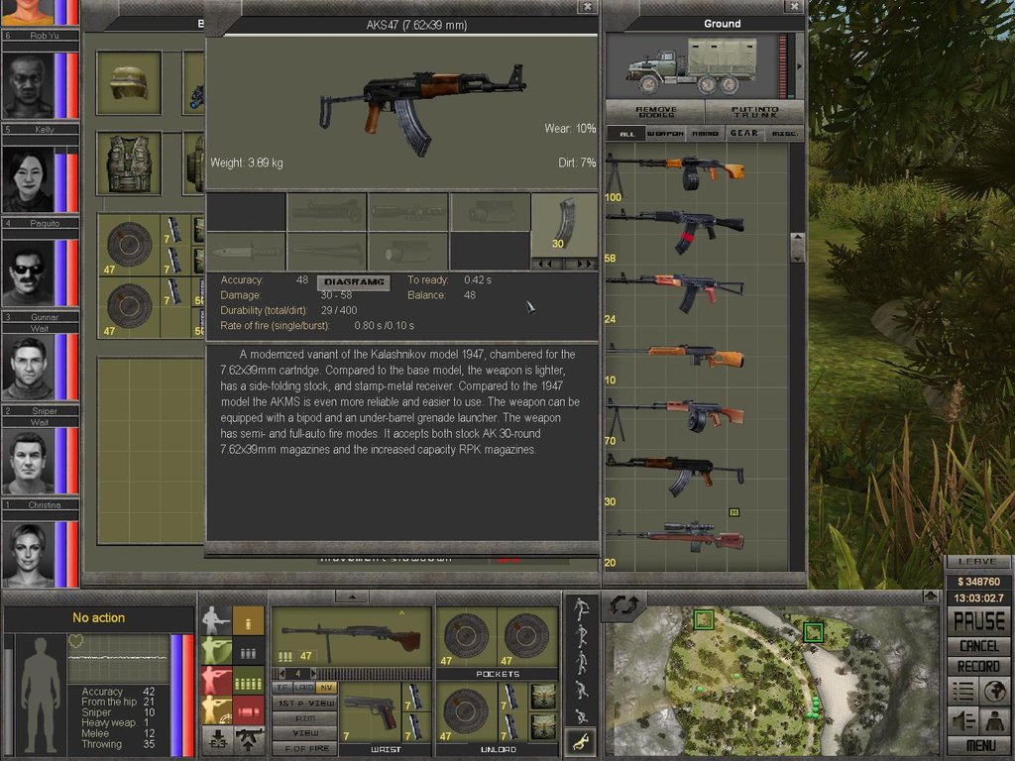Select the standing unarmed stance icon
This screenshot has width=1015, height=761.
click(216, 620)
